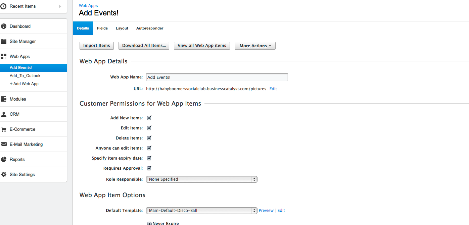Open the More Actions dropdown
This screenshot has width=469, height=225.
click(255, 46)
